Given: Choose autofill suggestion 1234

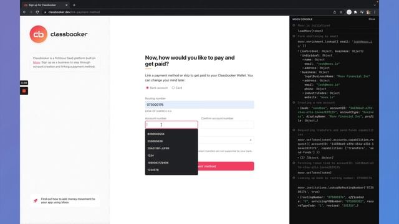Looking at the screenshot, I should point(171,156).
